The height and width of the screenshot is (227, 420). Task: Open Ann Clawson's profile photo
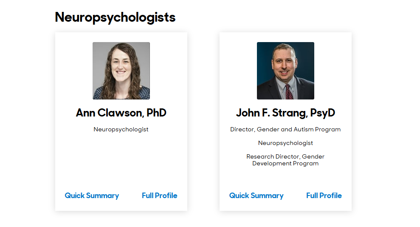pyautogui.click(x=121, y=71)
